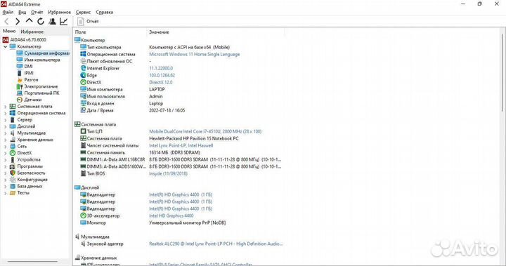This screenshot has width=506, height=266.
Task: Expand the Сеть tree node
Action: coord(5,147)
